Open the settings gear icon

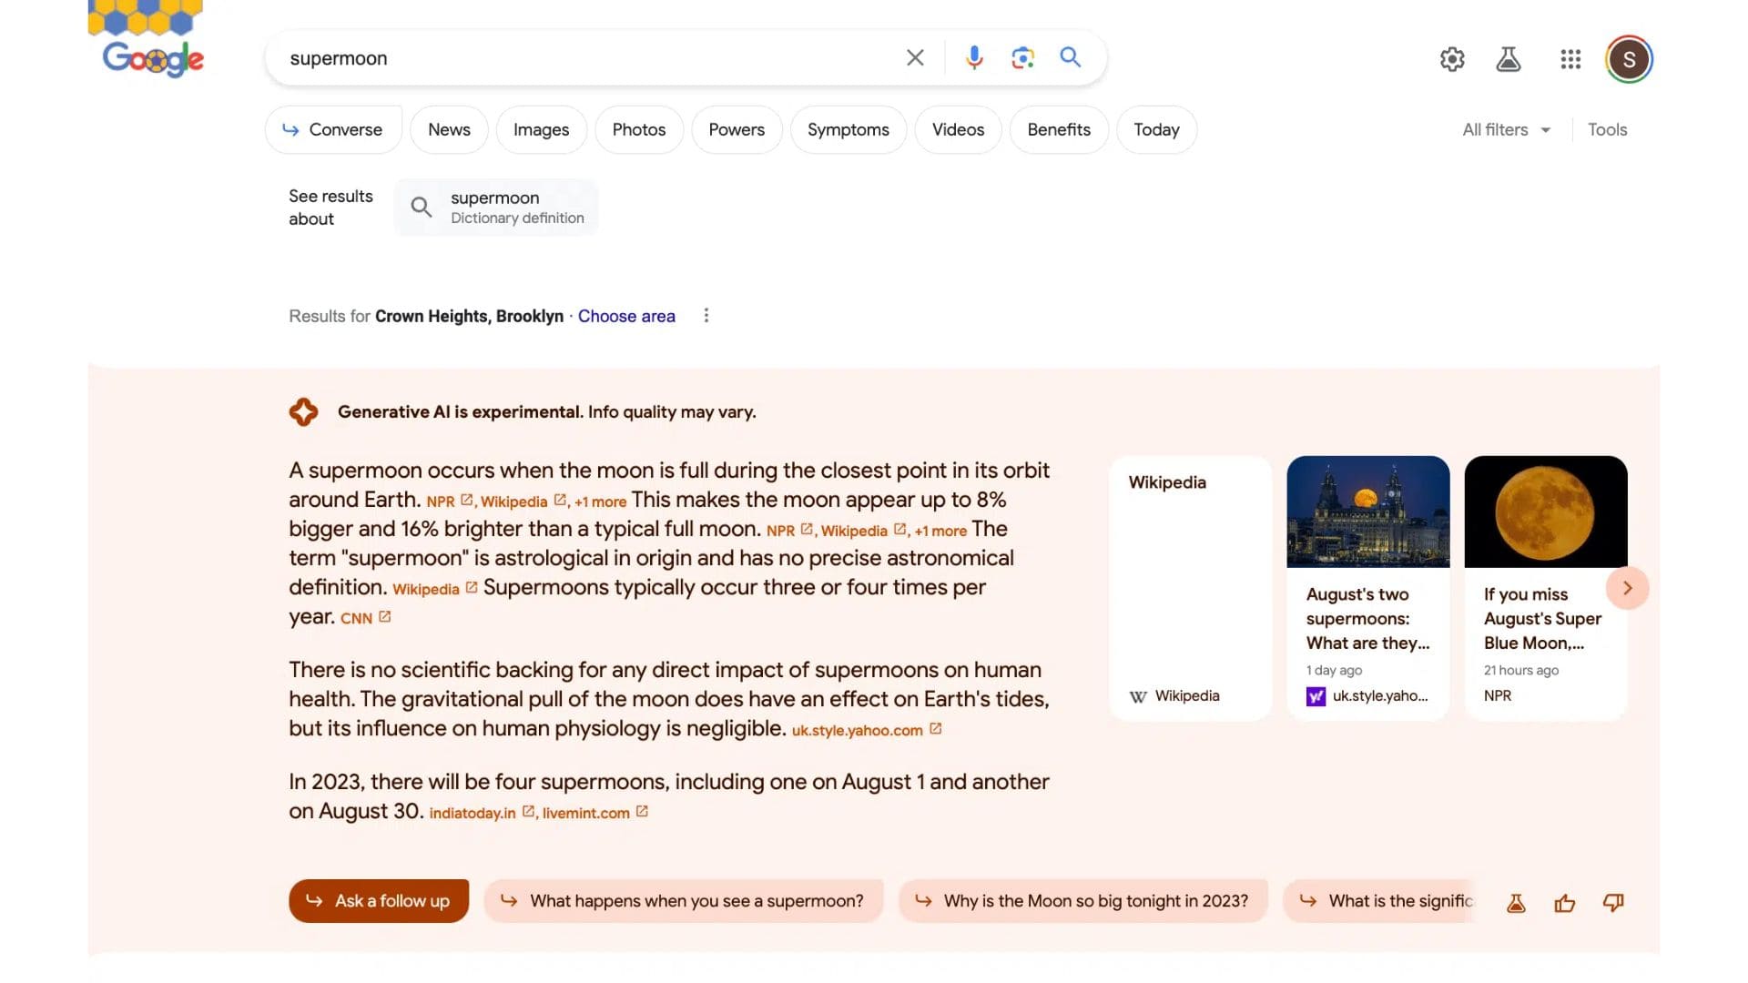pyautogui.click(x=1452, y=60)
